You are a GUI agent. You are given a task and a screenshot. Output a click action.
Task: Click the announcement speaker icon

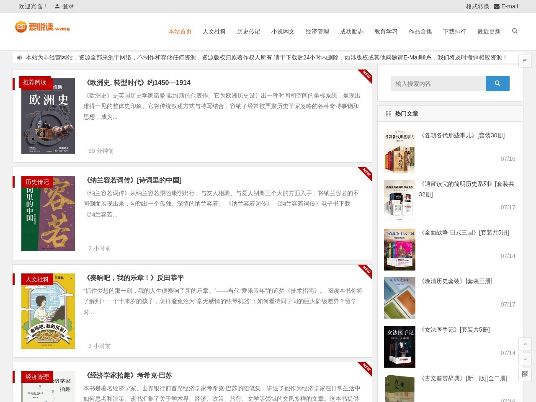pyautogui.click(x=20, y=57)
